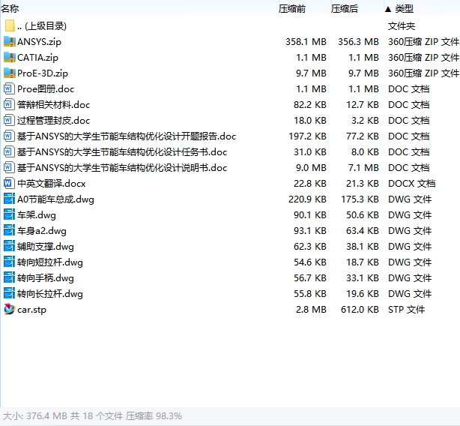This screenshot has height=426, width=460.
Task: Select the 辅助支撑.dwg file name
Action: [x=46, y=247]
